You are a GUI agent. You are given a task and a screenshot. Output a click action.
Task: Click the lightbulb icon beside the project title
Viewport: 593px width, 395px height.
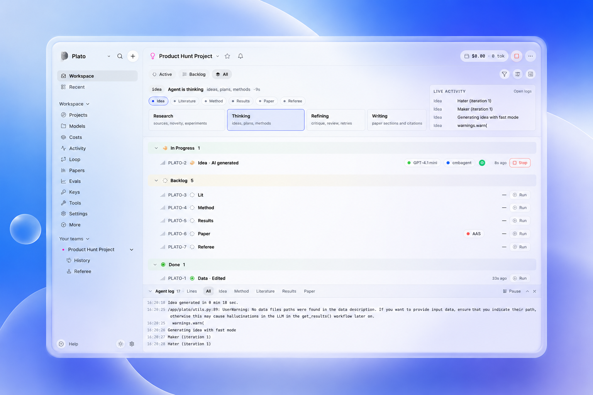(152, 56)
